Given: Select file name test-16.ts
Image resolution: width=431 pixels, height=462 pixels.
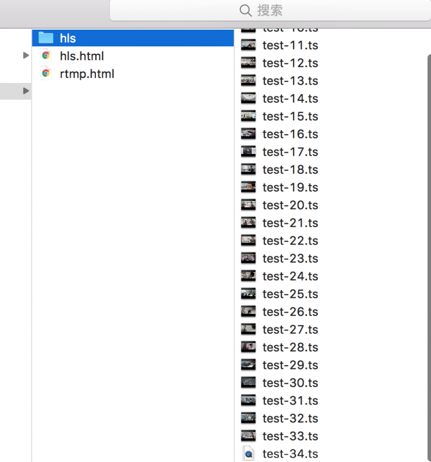Looking at the screenshot, I should 290,134.
